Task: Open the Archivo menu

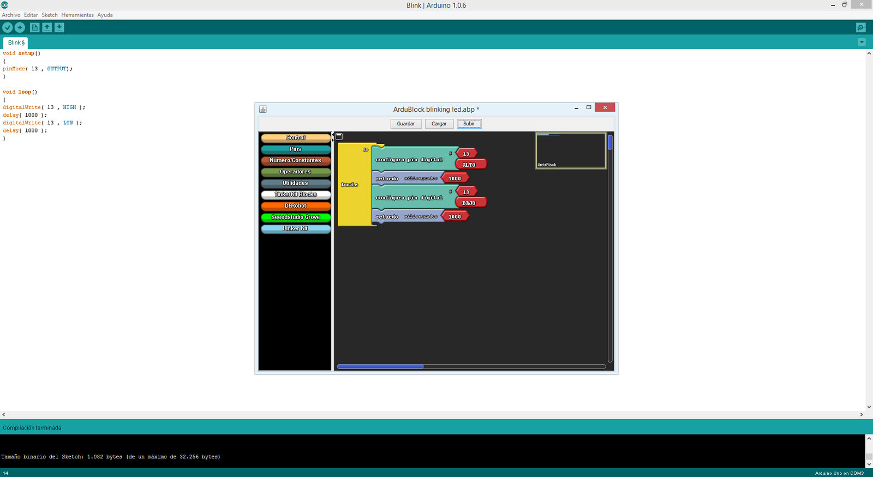Action: (x=11, y=15)
